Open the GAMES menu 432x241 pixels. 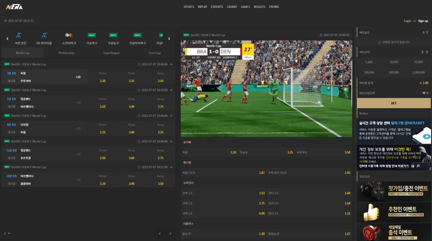(x=245, y=7)
